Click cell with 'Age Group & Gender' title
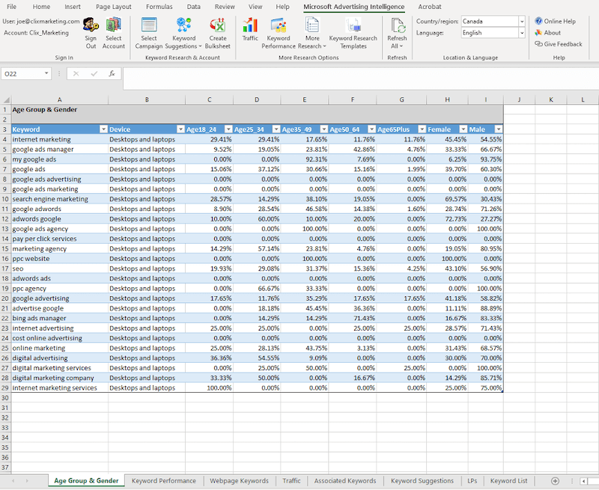The image size is (599, 490). pyautogui.click(x=60, y=109)
